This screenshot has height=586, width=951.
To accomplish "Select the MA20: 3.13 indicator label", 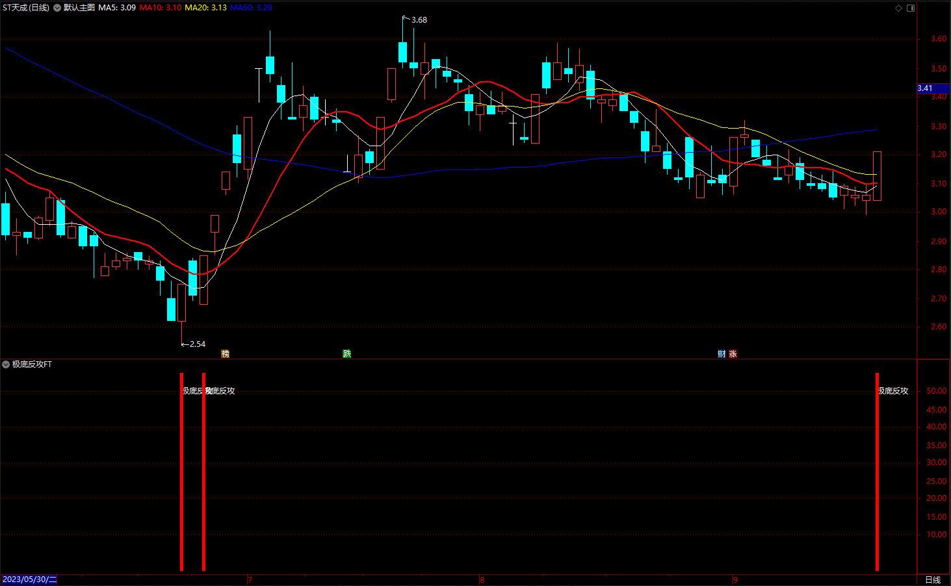I will click(205, 8).
